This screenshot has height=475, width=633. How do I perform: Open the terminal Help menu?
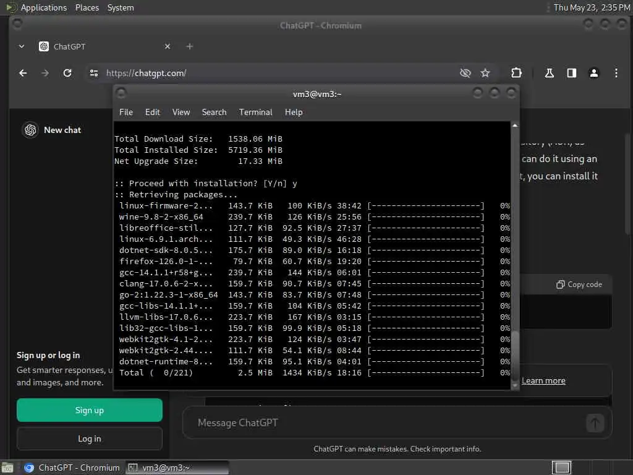click(x=294, y=113)
